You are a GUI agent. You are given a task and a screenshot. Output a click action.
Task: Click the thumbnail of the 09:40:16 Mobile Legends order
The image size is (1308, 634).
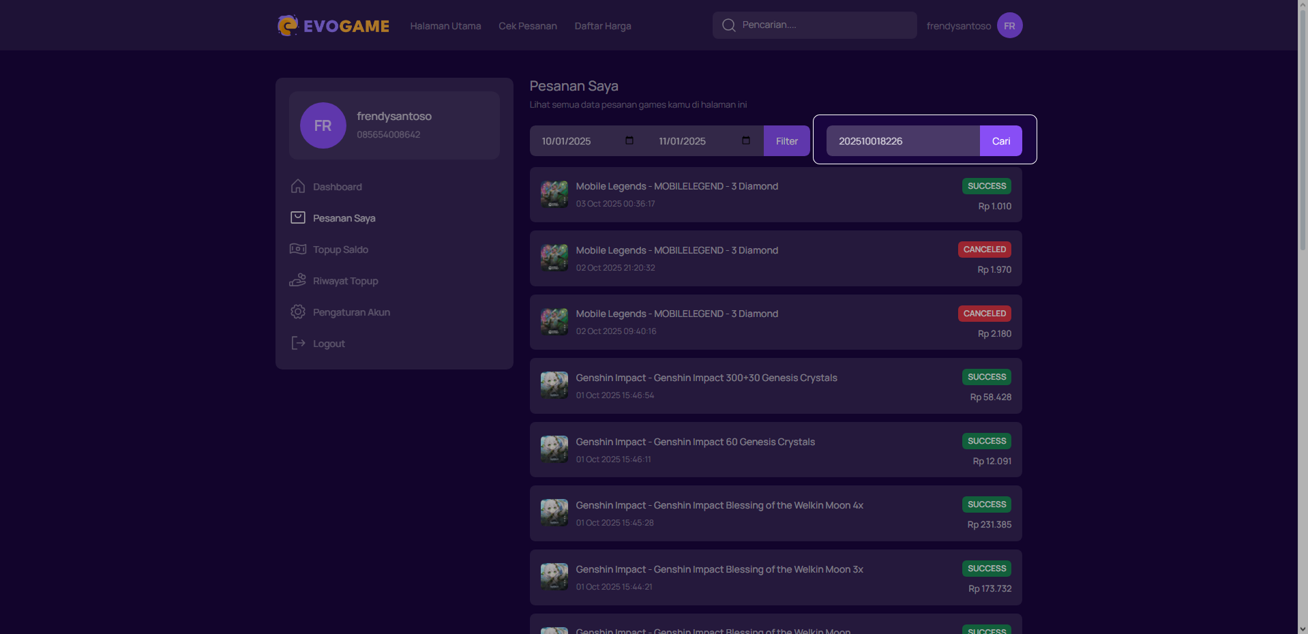point(554,322)
